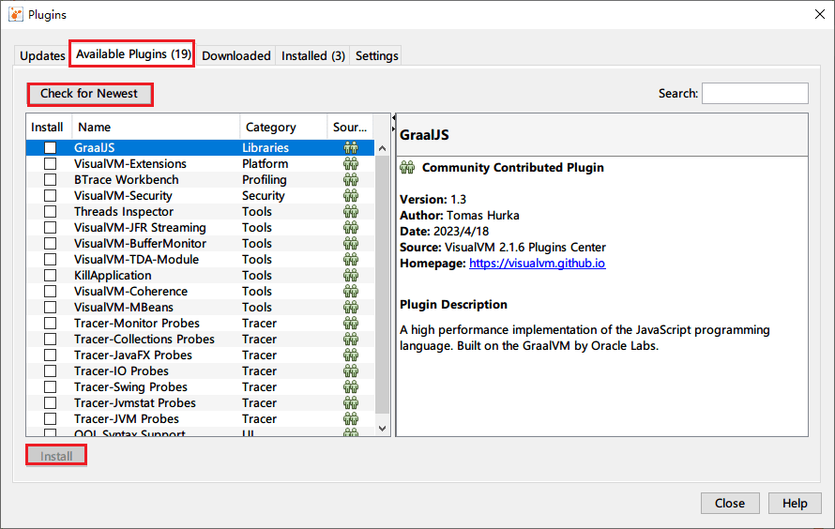Screen dimensions: 835x529
Task: Click the source icon in VisualVM-Extensions row
Action: pyautogui.click(x=350, y=164)
